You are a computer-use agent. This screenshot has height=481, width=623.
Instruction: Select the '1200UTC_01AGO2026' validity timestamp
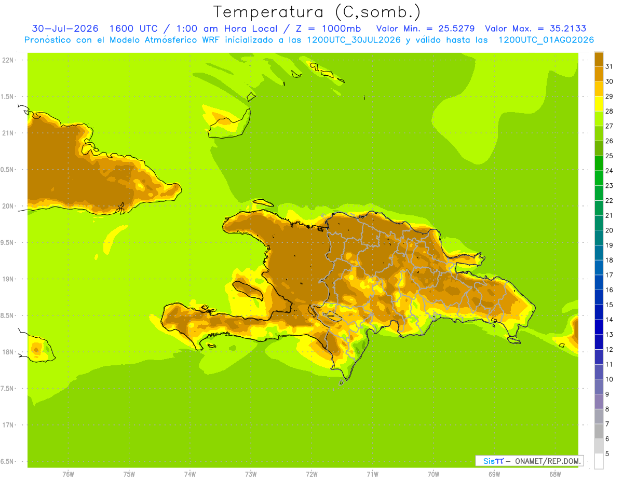(x=546, y=40)
